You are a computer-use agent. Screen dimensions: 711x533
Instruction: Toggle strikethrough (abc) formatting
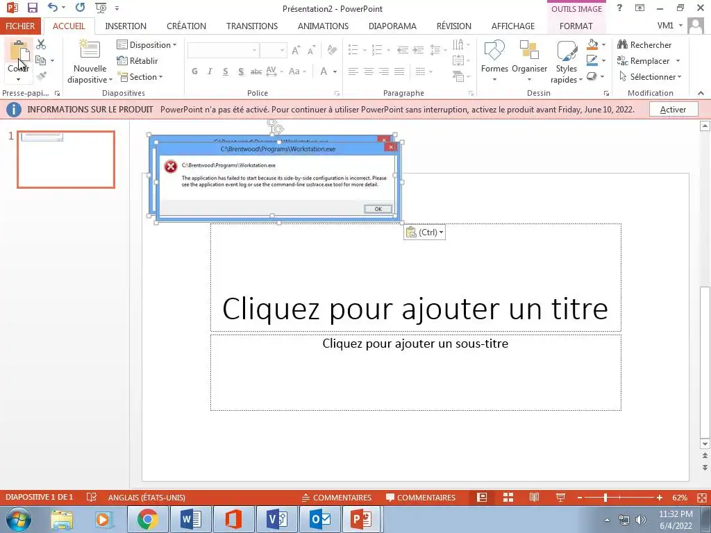click(x=256, y=71)
